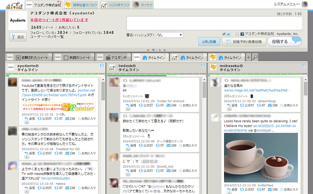Switch to the つぶやきデスク account tab
This screenshot has height=194, width=313.
[115, 5]
